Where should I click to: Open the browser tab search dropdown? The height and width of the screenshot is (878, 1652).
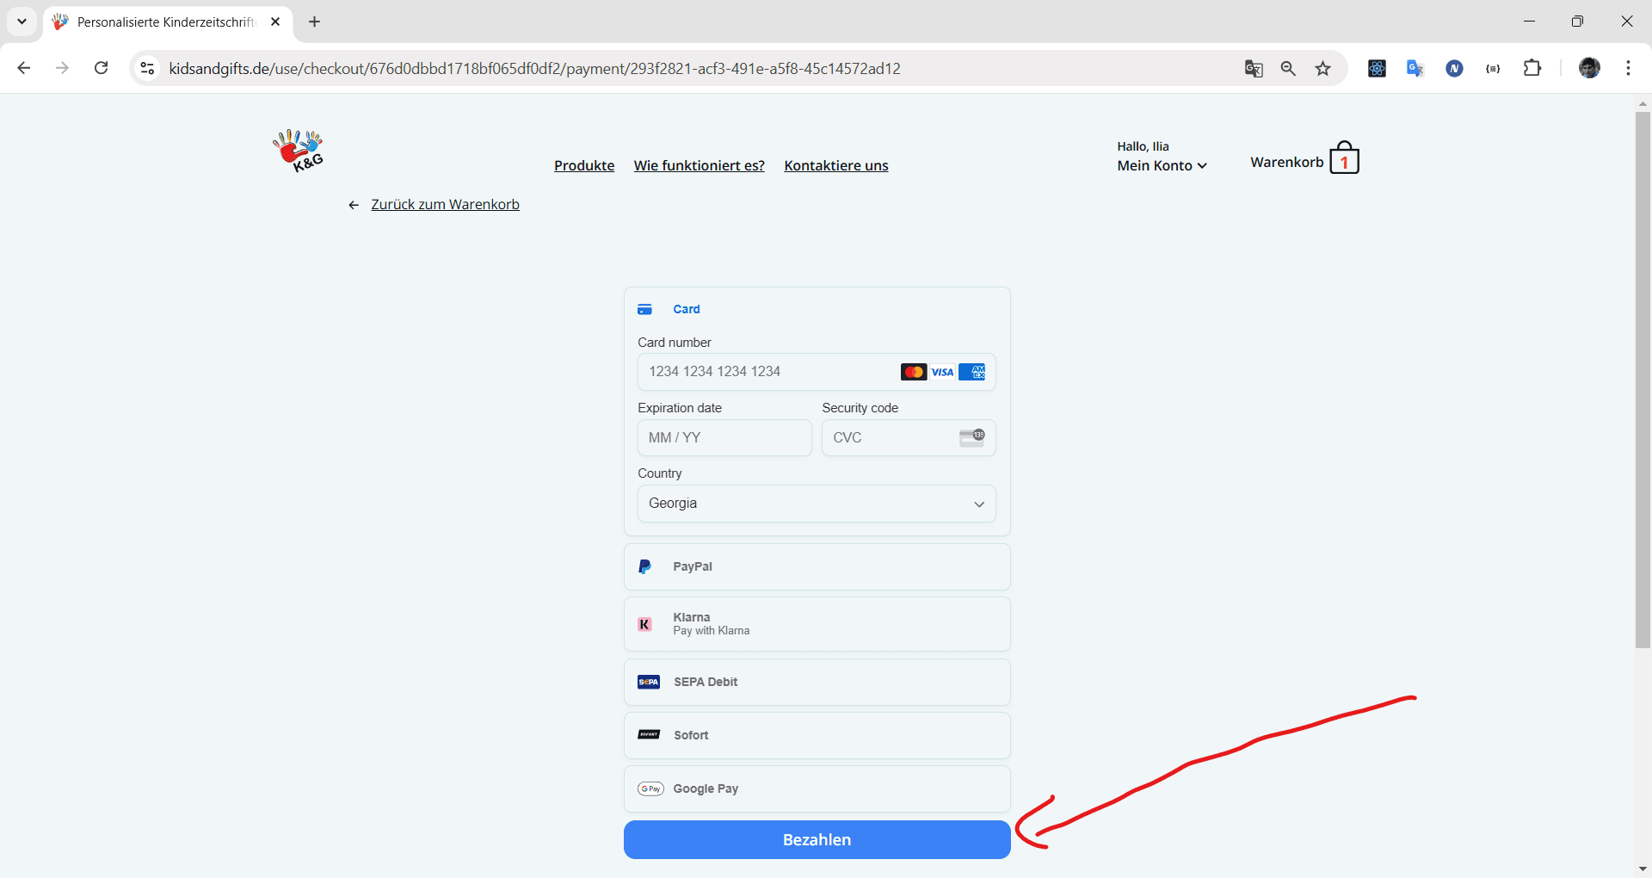22,22
